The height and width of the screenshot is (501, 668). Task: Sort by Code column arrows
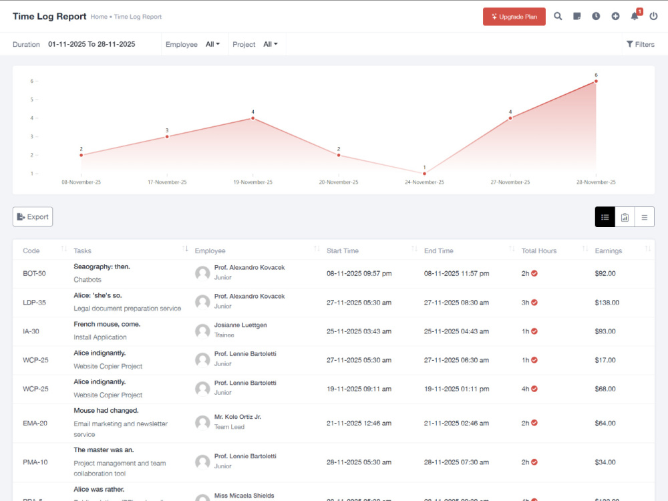tap(64, 248)
